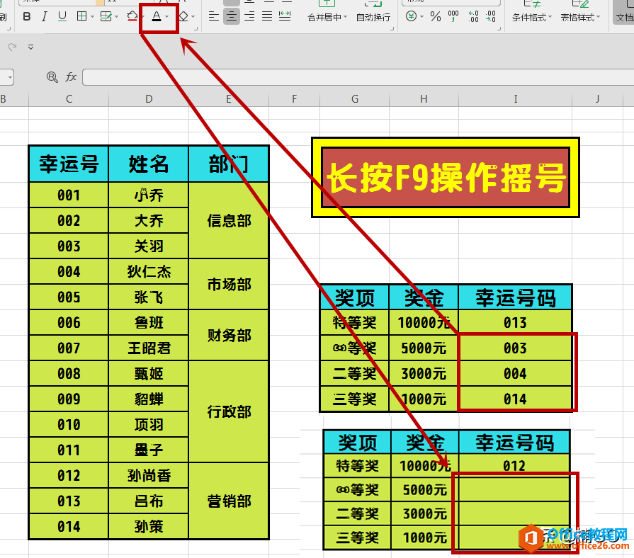Click inside the formula bar input

click(358, 76)
